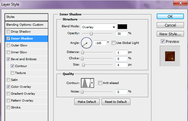
Task: Click the Noise slider handle
Action: point(82,92)
